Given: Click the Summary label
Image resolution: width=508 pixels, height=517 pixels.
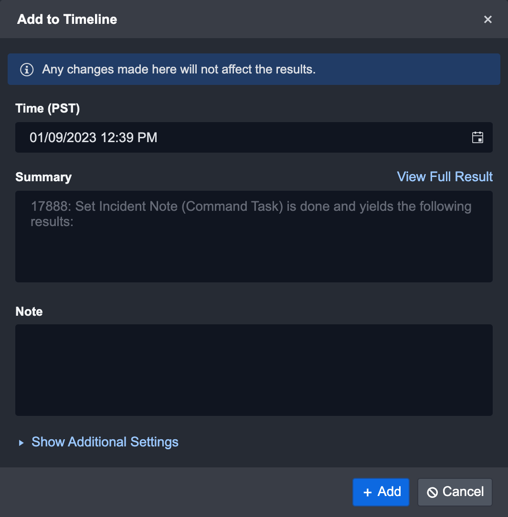Looking at the screenshot, I should click(43, 177).
